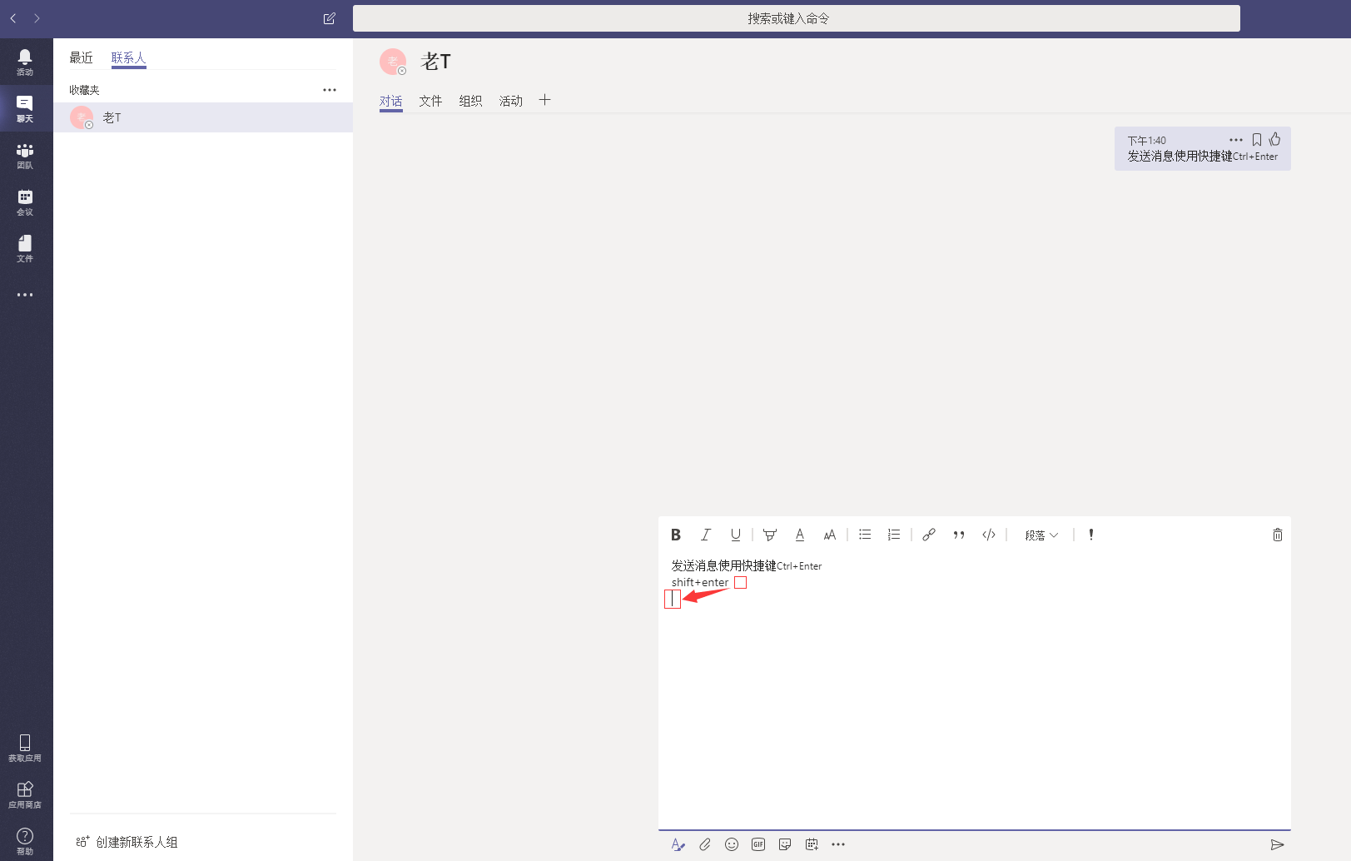Open the GIF picker
1351x861 pixels.
click(x=758, y=844)
